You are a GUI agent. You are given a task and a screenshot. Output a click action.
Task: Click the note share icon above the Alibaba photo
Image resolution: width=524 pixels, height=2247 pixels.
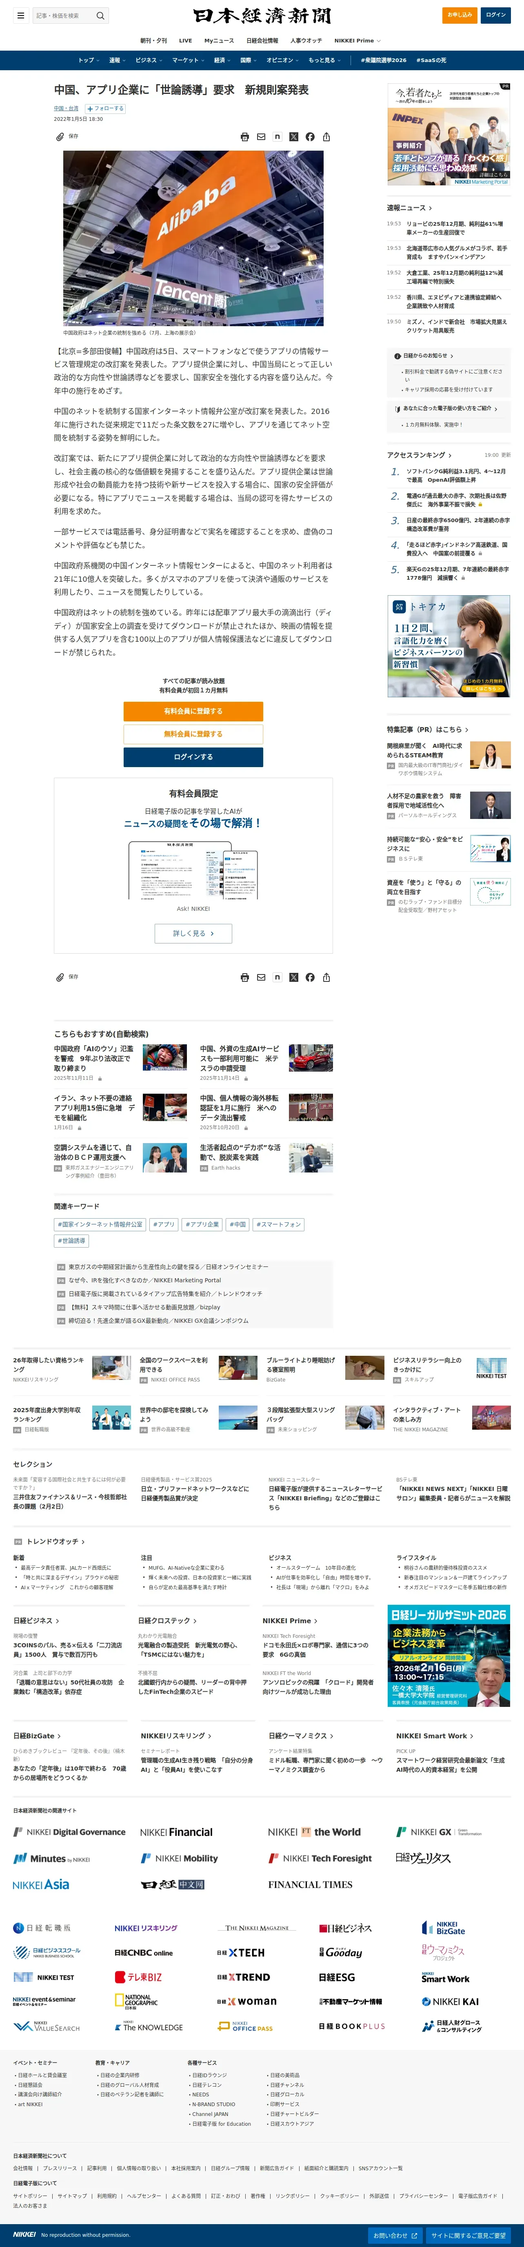(277, 137)
